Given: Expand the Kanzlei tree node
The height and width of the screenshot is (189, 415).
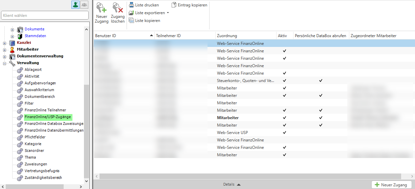Looking at the screenshot, I should (4, 43).
